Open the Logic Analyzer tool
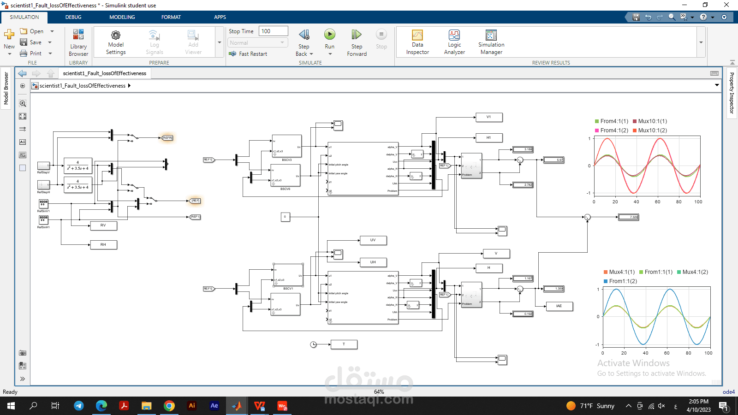The width and height of the screenshot is (738, 415). tap(454, 43)
